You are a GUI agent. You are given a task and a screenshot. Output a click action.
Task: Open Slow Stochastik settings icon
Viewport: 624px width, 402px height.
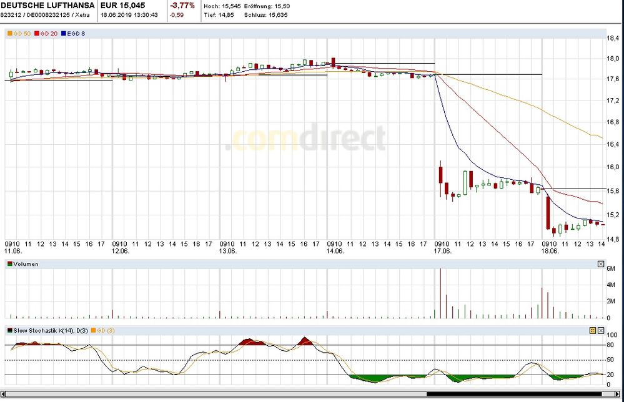(593, 330)
